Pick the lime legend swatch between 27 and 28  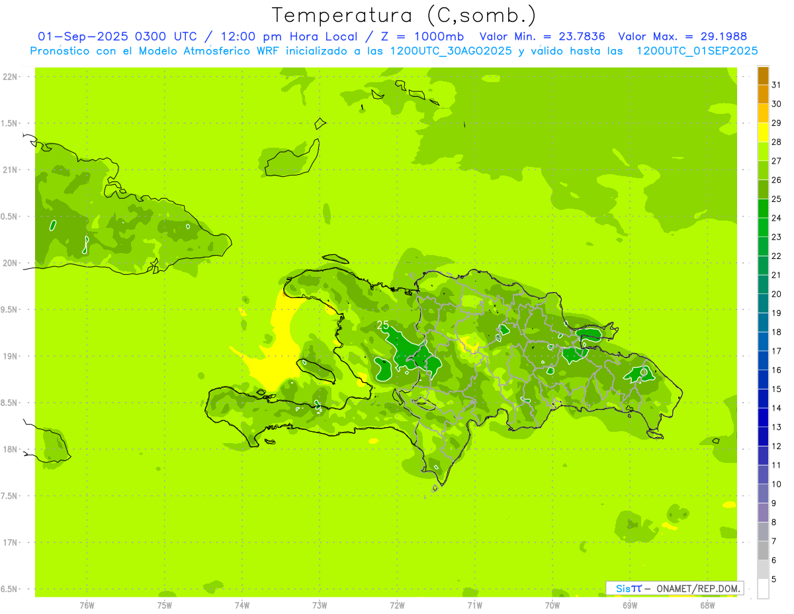pyautogui.click(x=763, y=151)
